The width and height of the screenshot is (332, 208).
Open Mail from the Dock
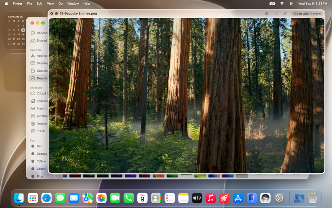[74, 198]
